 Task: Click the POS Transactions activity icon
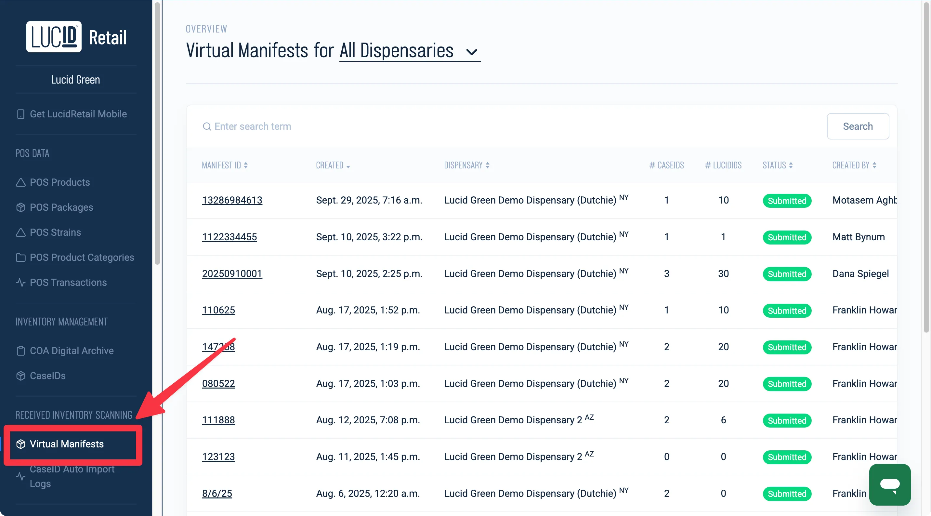coord(20,283)
